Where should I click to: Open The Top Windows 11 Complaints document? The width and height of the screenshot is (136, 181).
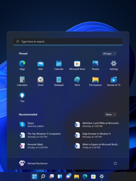pos(40,135)
